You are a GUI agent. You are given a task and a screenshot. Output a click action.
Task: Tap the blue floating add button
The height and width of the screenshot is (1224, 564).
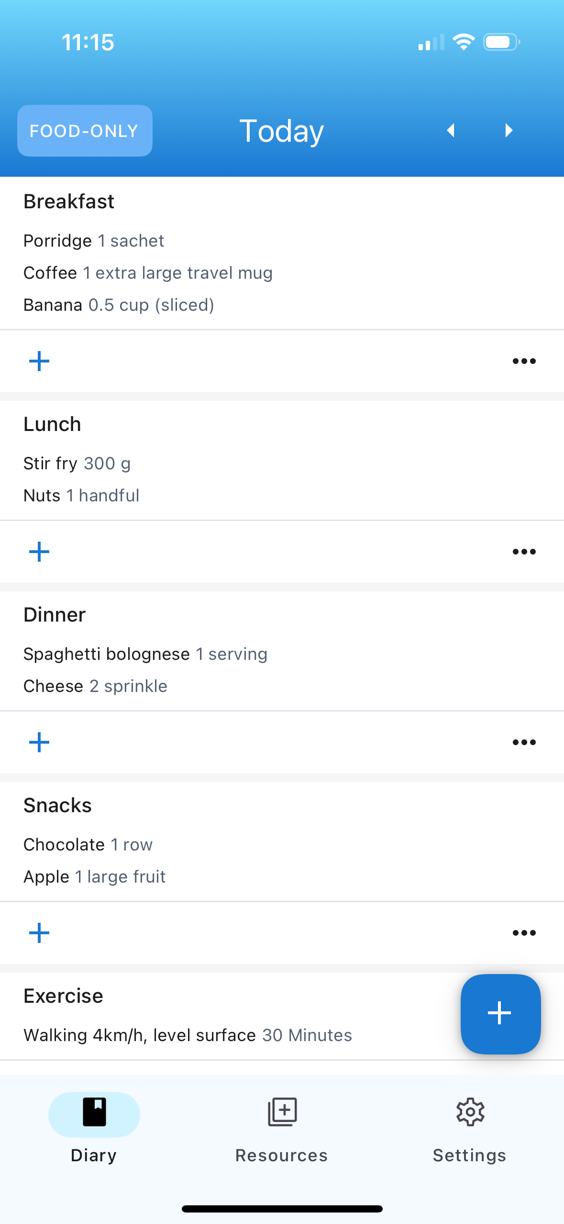(500, 1013)
